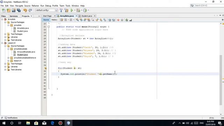
Task: Open the Debug Project dropdown arrow
Action: pyautogui.click(x=82, y=10)
